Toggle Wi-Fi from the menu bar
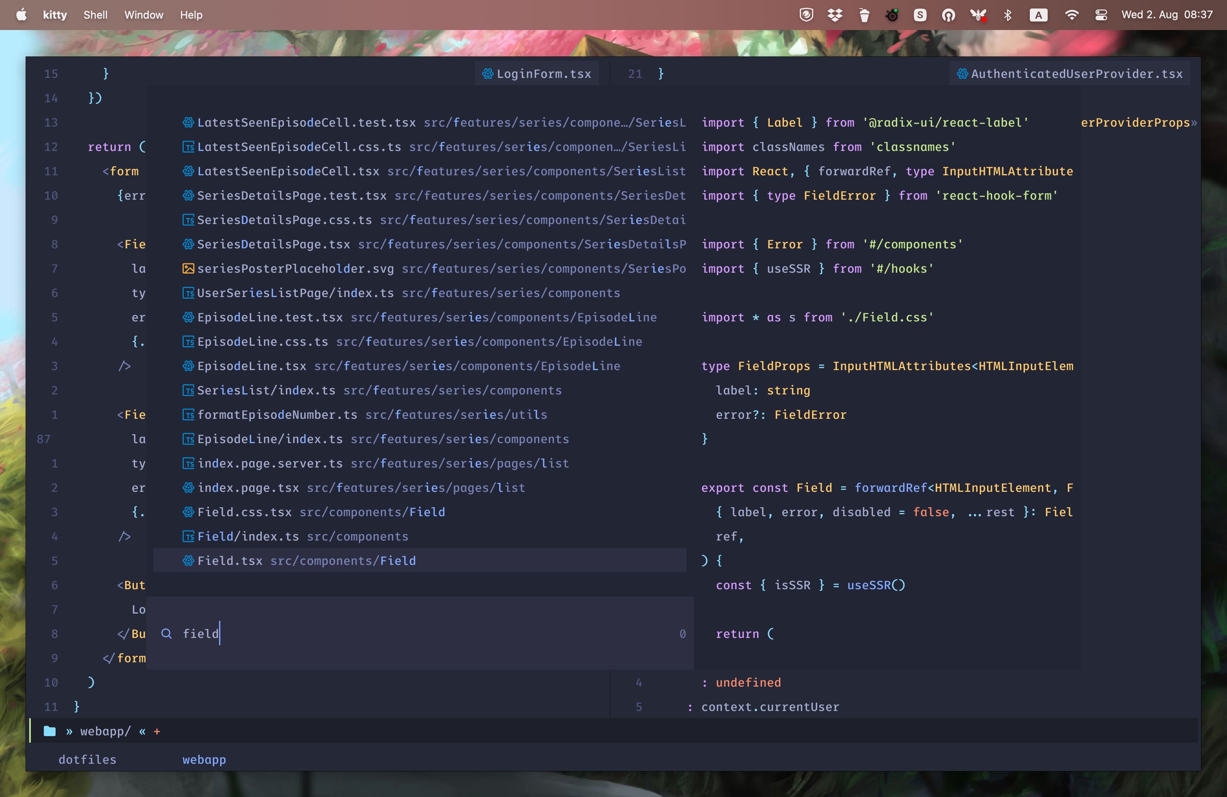1227x797 pixels. [1072, 15]
